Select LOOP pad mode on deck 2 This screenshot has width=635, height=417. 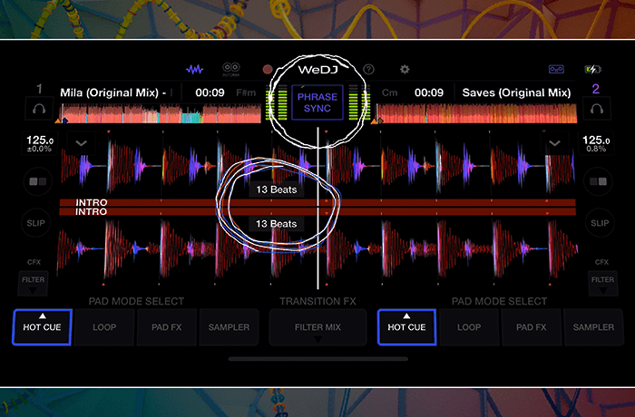point(469,327)
